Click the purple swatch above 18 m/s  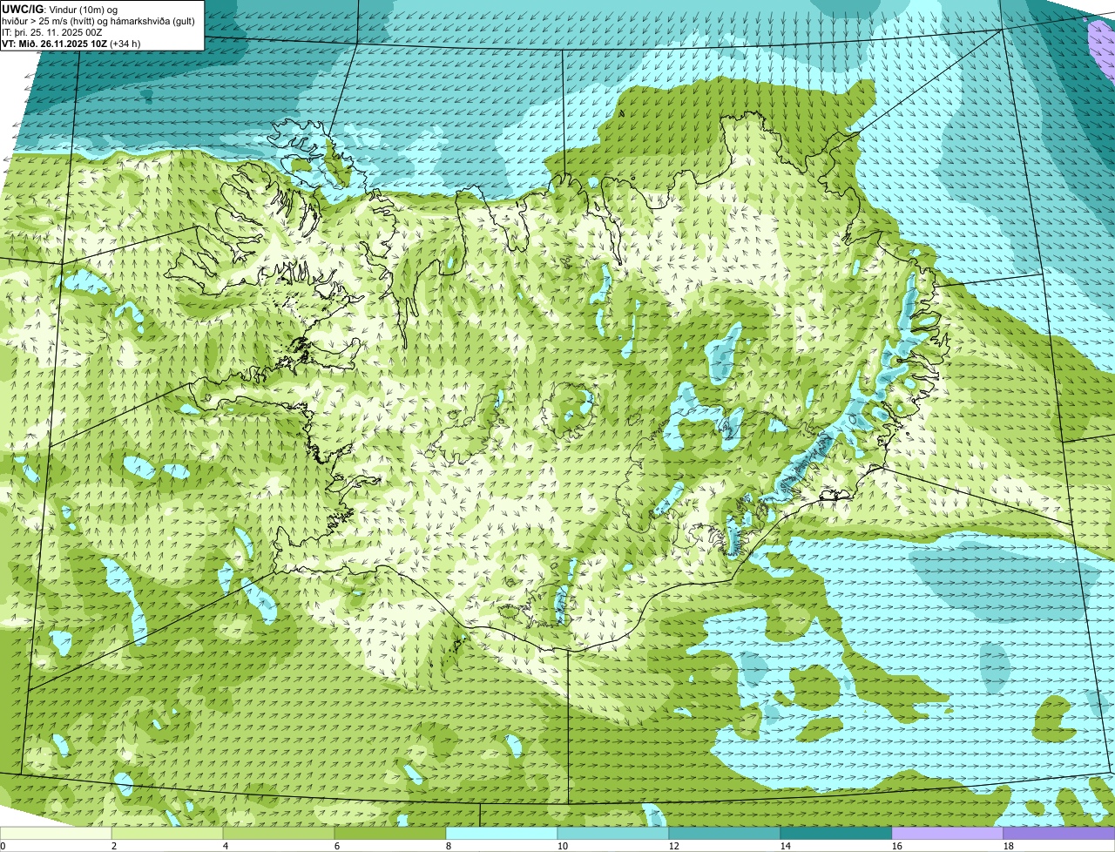click(1058, 834)
